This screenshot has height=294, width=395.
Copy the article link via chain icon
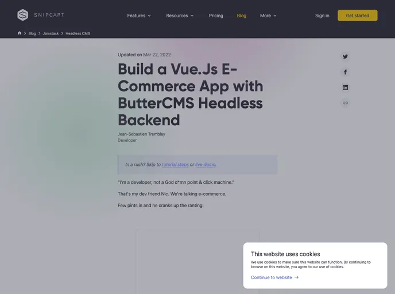point(345,103)
